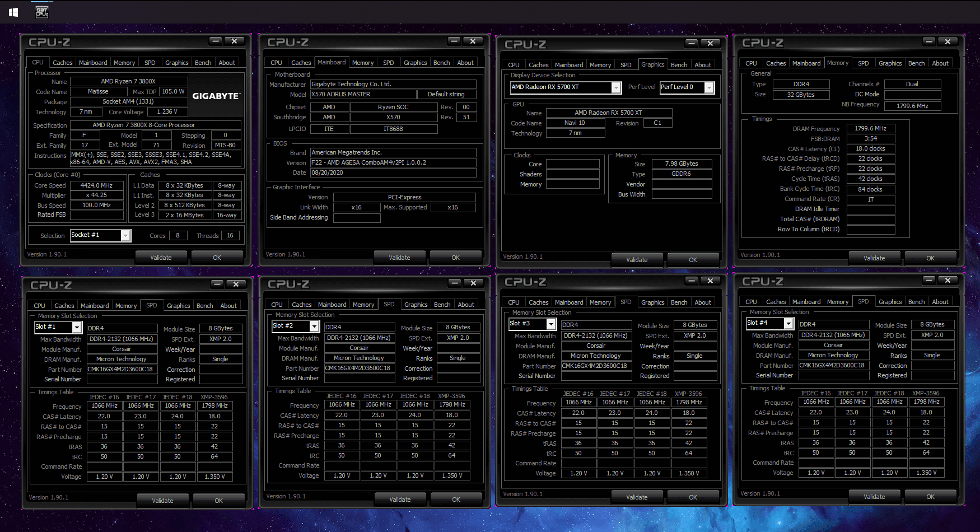Open Memory tab in the Radeon Graphics window
The height and width of the screenshot is (532, 980).
(x=600, y=65)
